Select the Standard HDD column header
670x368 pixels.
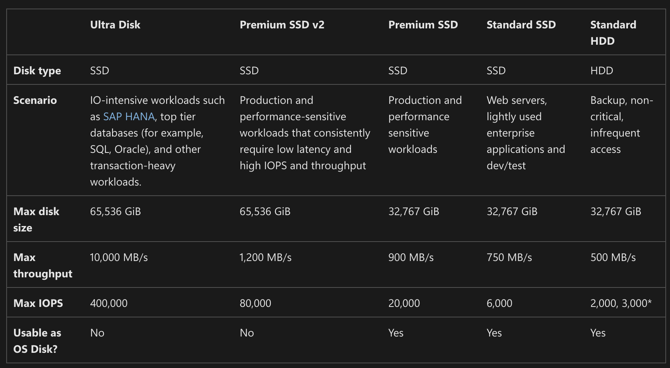coord(613,33)
